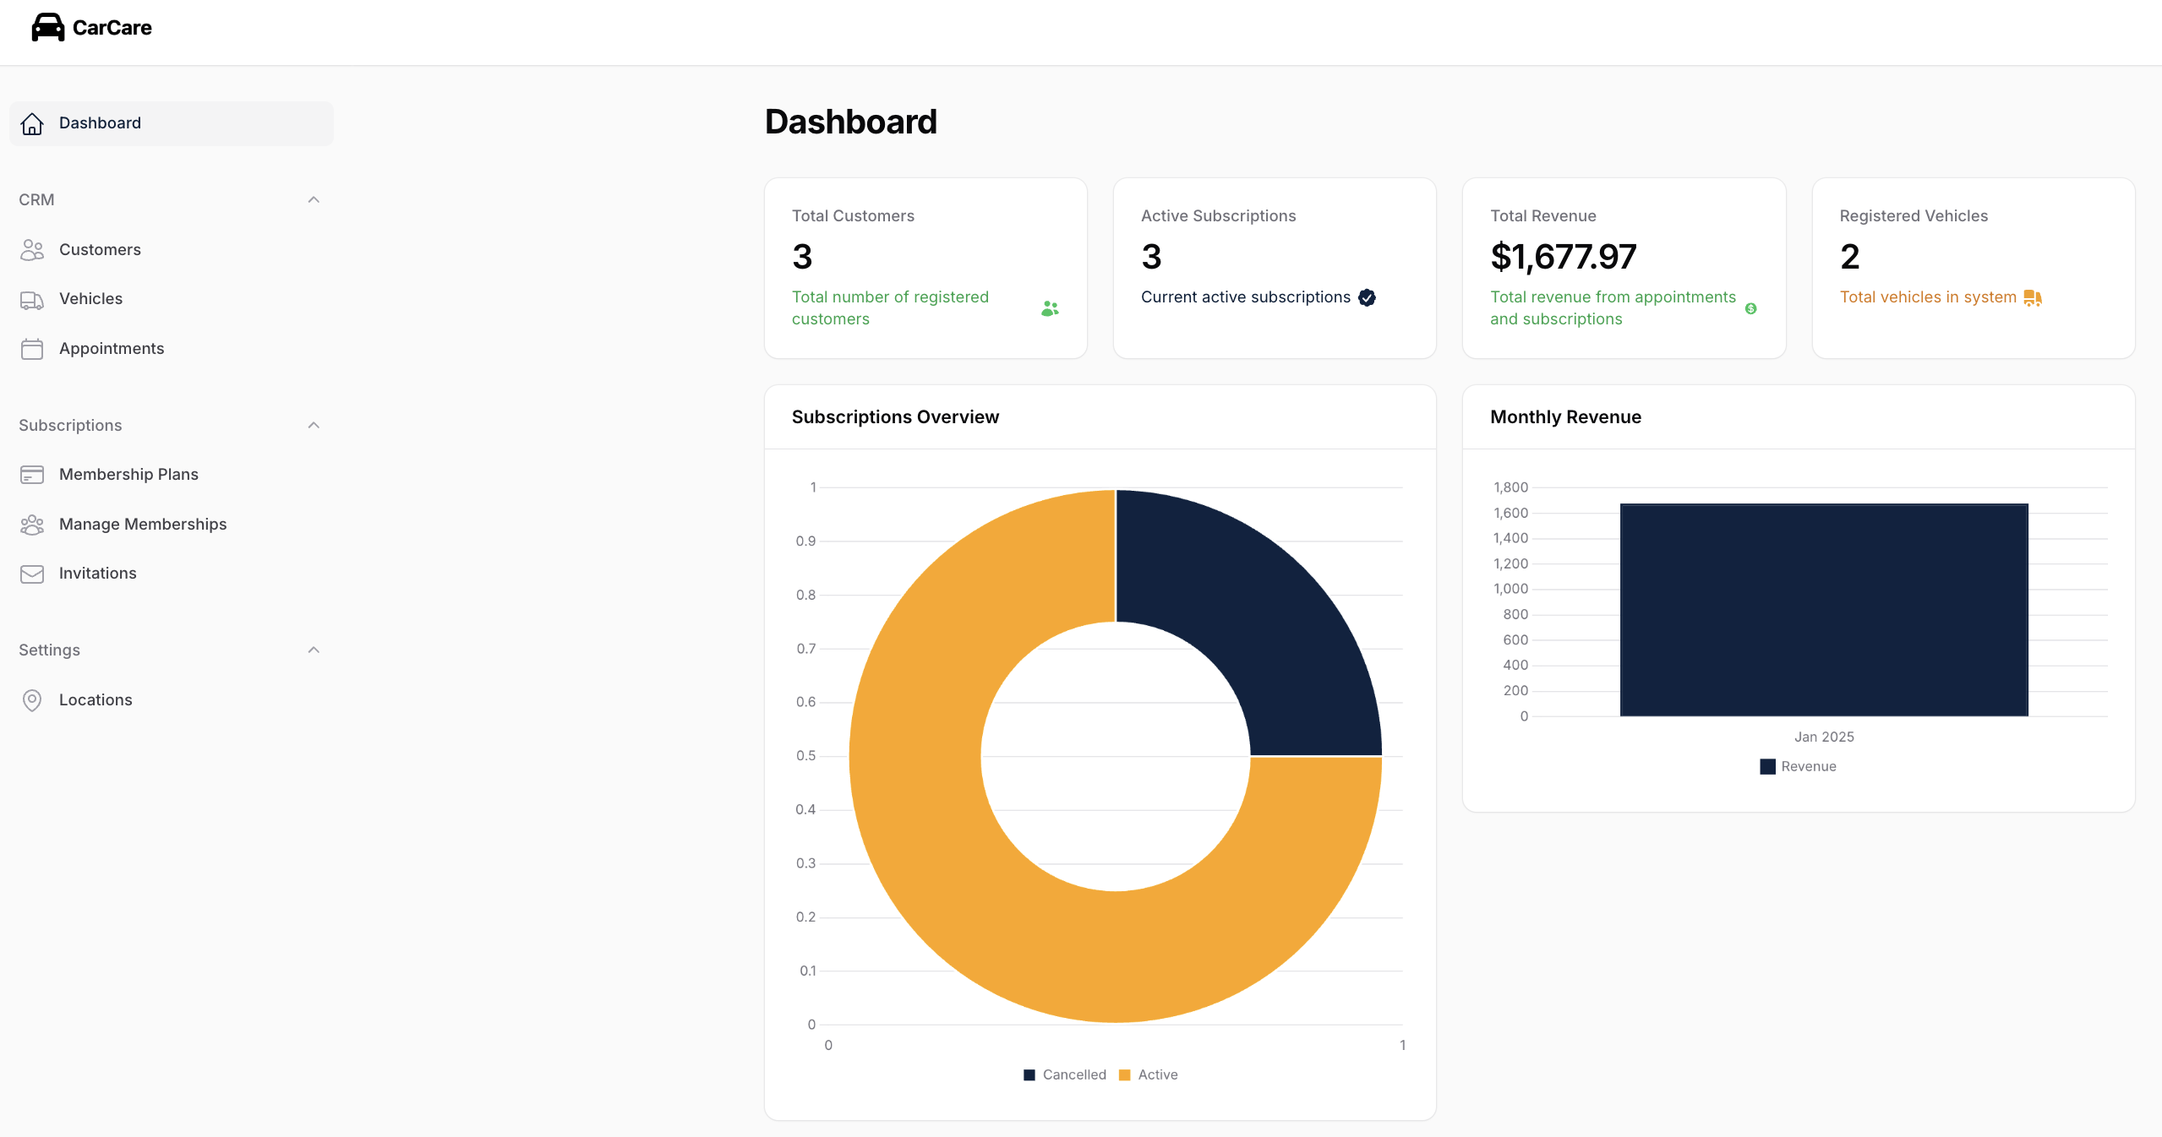Image resolution: width=2162 pixels, height=1137 pixels.
Task: Click 'Total revenue from appointments and subscriptions' text
Action: pos(1613,308)
